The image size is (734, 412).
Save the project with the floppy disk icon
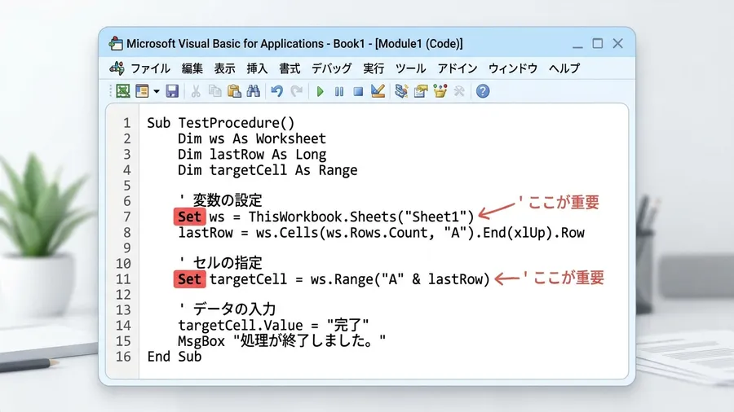(172, 91)
